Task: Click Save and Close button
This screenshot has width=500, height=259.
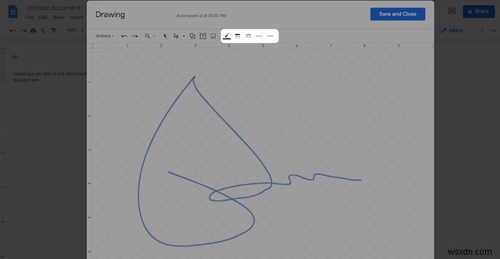Action: pos(398,14)
